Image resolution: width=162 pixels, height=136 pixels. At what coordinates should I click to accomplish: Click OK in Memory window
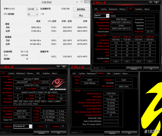129,133
